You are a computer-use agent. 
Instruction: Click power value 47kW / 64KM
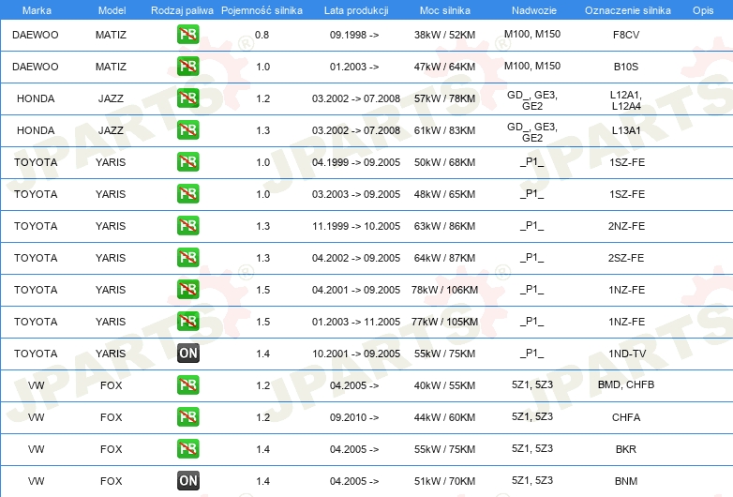[x=444, y=67]
